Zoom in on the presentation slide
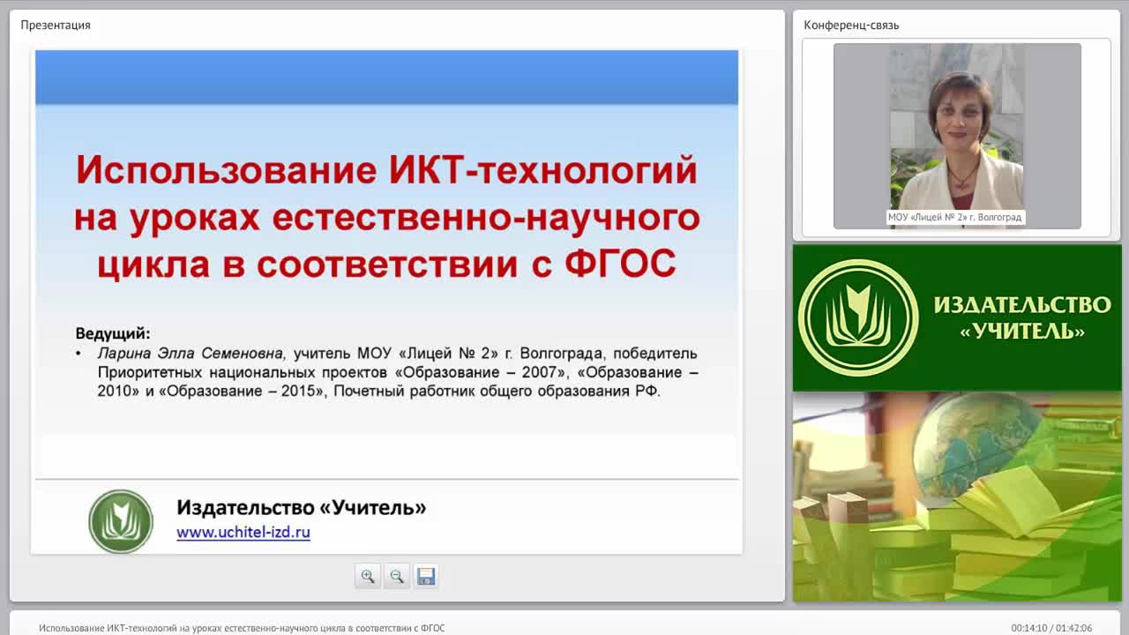 tap(368, 576)
